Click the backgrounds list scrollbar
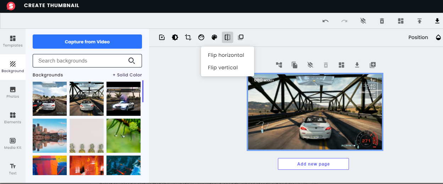Screen dimensions: 443x184 click(143, 91)
